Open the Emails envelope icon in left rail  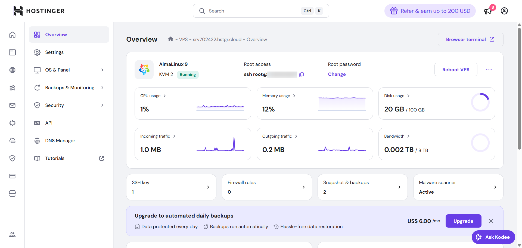pos(12,105)
